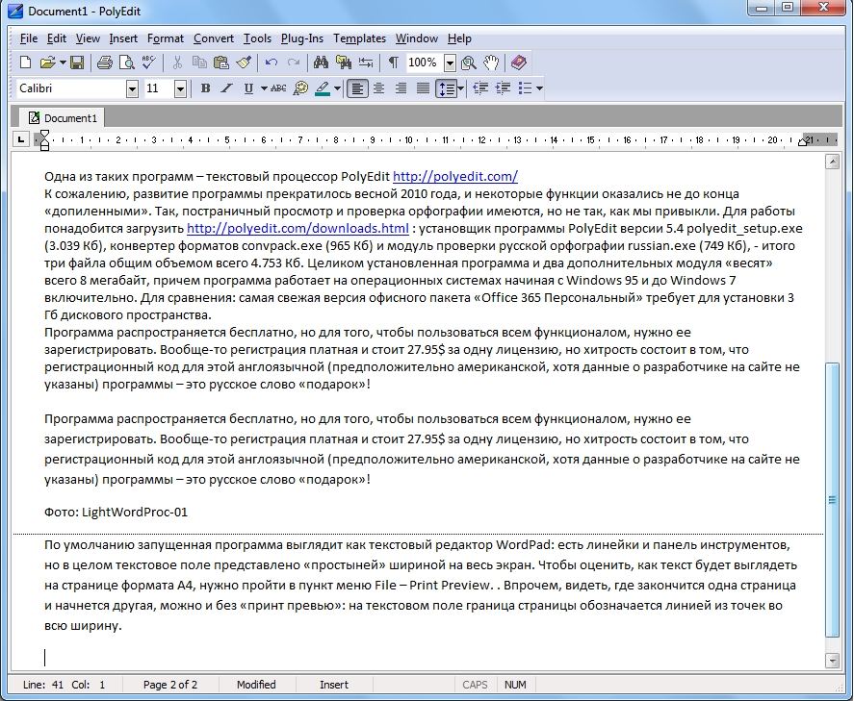This screenshot has width=854, height=701.
Task: Open the Replace tool icon
Action: click(x=366, y=63)
